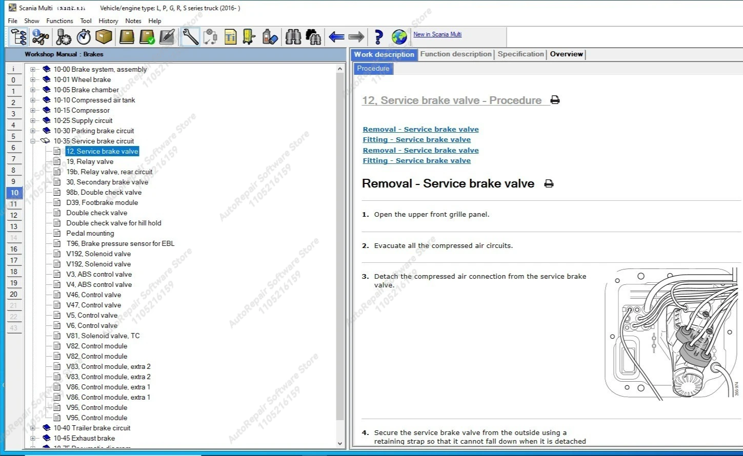Expand the 10-00 Brake system assembly node
This screenshot has height=456, width=743.
(33, 69)
